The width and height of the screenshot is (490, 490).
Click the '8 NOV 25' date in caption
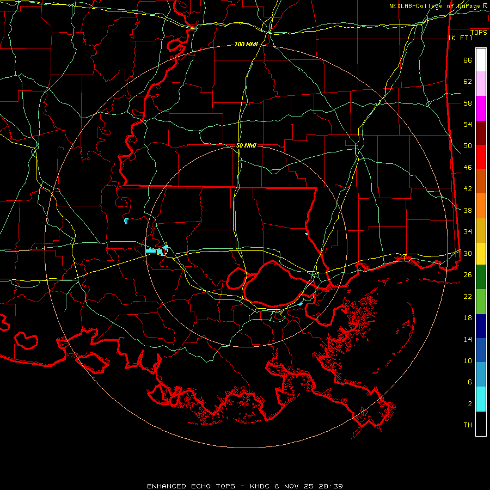tap(295, 486)
